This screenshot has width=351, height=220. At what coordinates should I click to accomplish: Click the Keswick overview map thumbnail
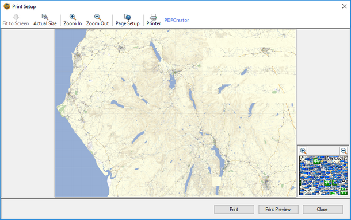tap(323, 175)
